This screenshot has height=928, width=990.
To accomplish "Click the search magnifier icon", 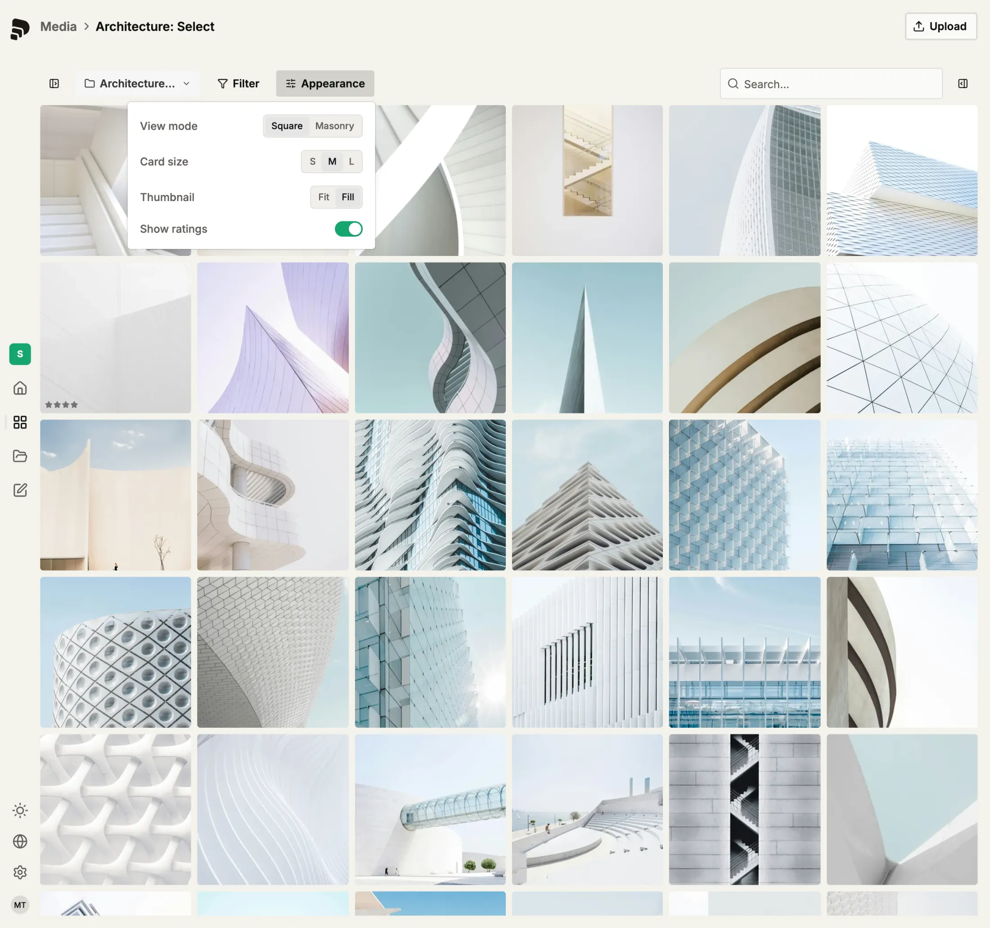I will tap(733, 84).
